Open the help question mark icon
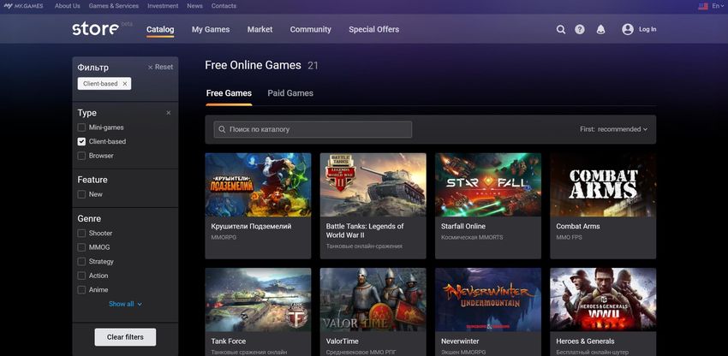 point(580,29)
